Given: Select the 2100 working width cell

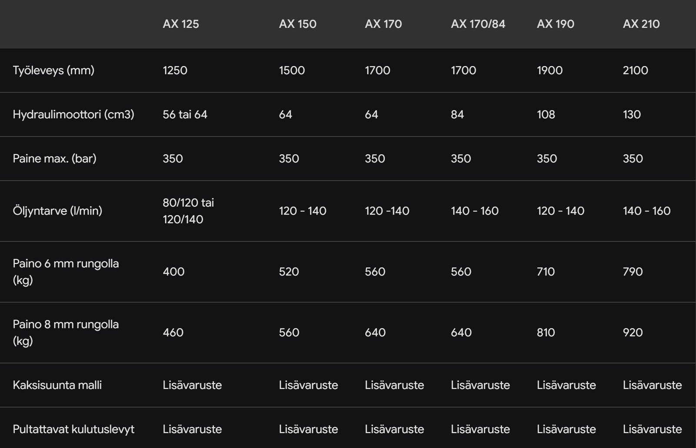Looking at the screenshot, I should [x=635, y=70].
